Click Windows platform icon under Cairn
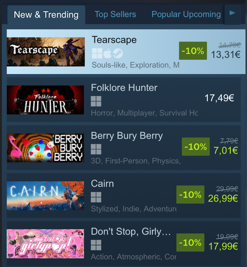The image size is (247, 267). point(96,197)
